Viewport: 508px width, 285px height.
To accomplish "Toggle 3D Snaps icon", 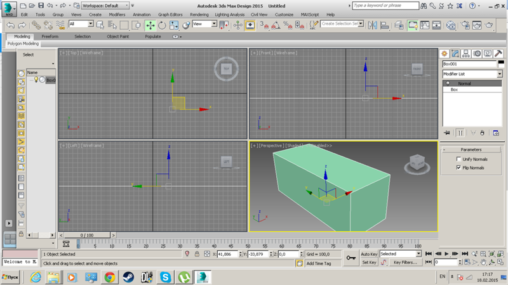I will (x=264, y=25).
